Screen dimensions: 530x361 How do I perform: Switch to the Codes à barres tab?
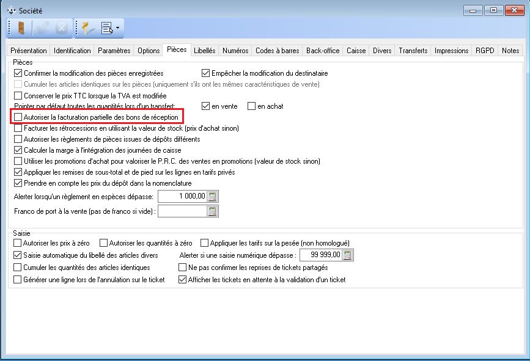[x=278, y=51]
